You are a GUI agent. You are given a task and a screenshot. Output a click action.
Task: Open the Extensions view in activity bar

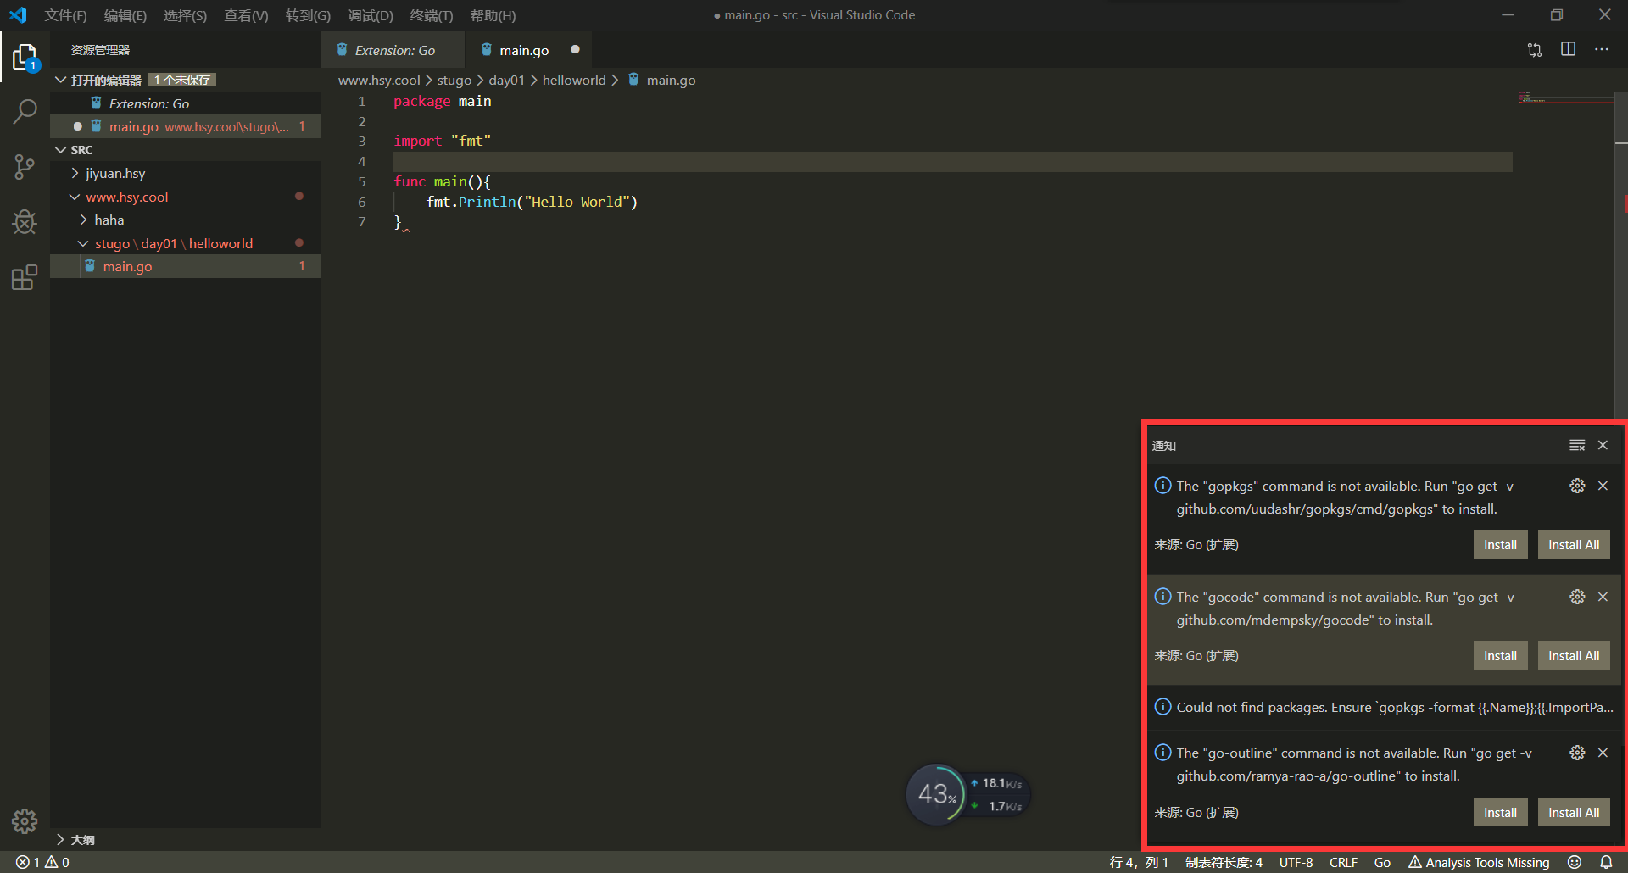coord(25,277)
